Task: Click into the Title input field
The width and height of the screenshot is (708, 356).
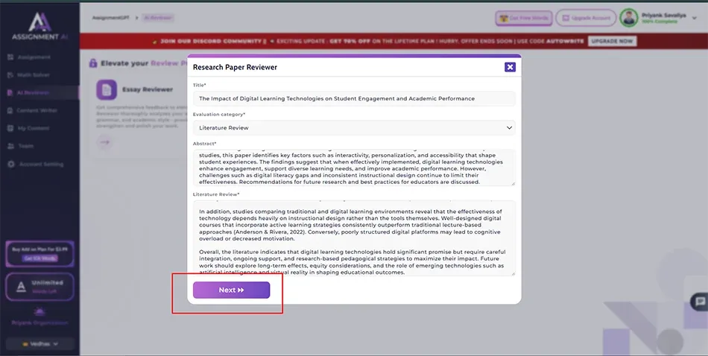Action: click(x=354, y=98)
